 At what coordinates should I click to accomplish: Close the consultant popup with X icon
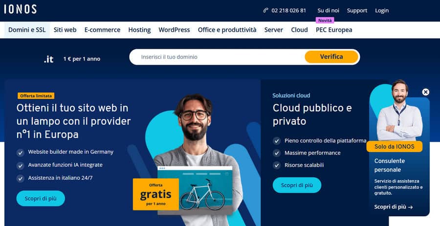click(425, 92)
